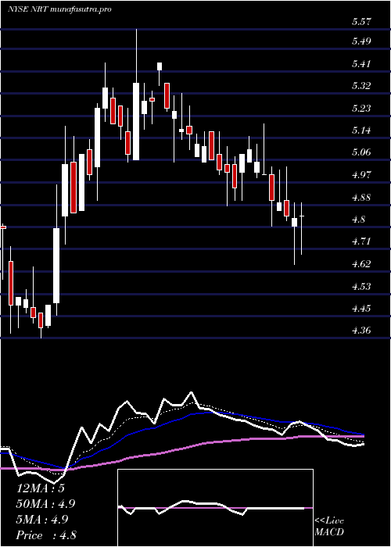Image resolution: width=391 pixels, height=547 pixels.
Task: Select the 4.97 price axis label
Action: pos(361,174)
